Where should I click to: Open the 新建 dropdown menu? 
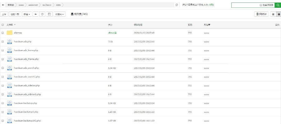(27, 14)
